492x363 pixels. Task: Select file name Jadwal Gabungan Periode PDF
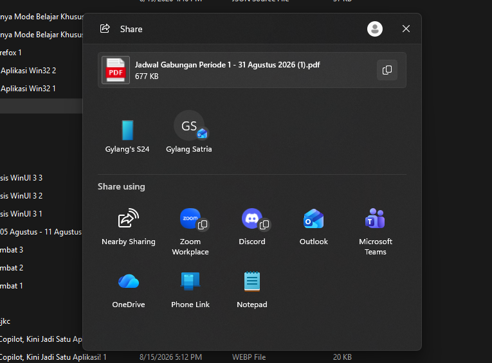pyautogui.click(x=227, y=65)
